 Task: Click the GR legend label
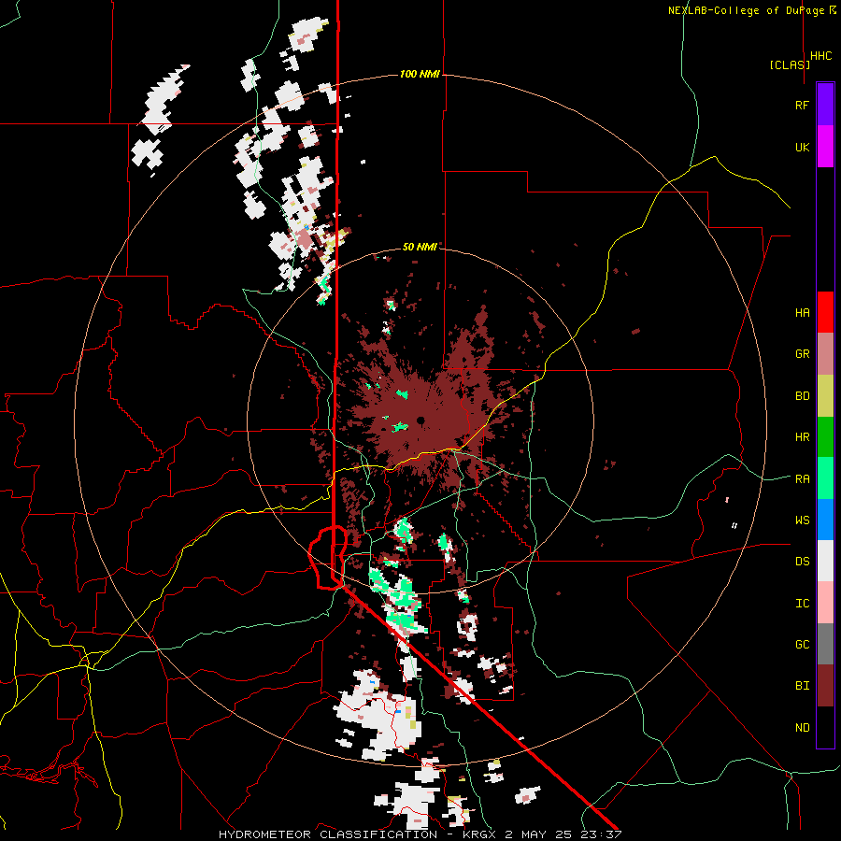(x=802, y=354)
